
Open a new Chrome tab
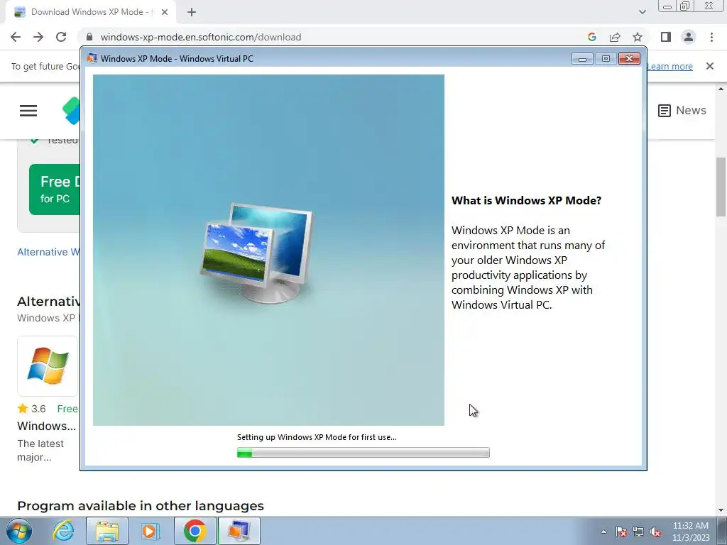pyautogui.click(x=192, y=12)
